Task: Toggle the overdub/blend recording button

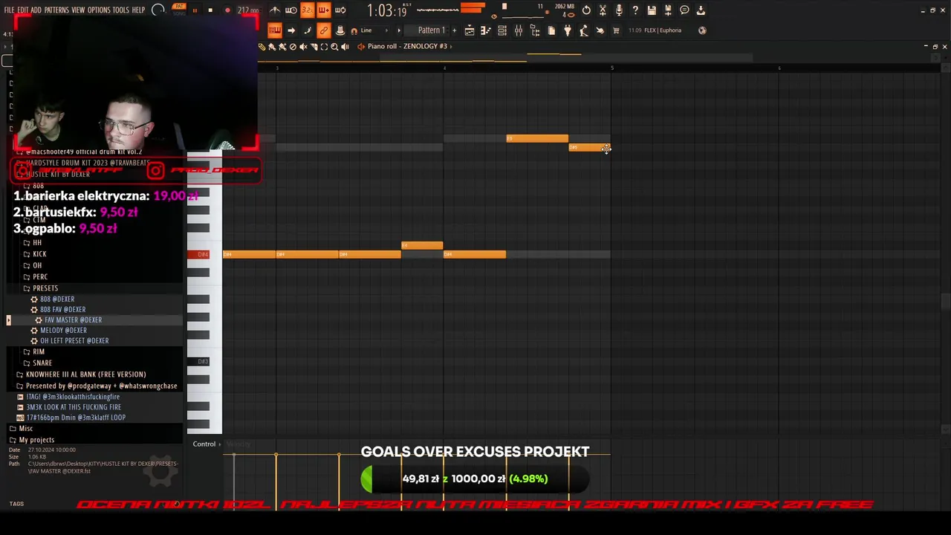Action: 323,10
